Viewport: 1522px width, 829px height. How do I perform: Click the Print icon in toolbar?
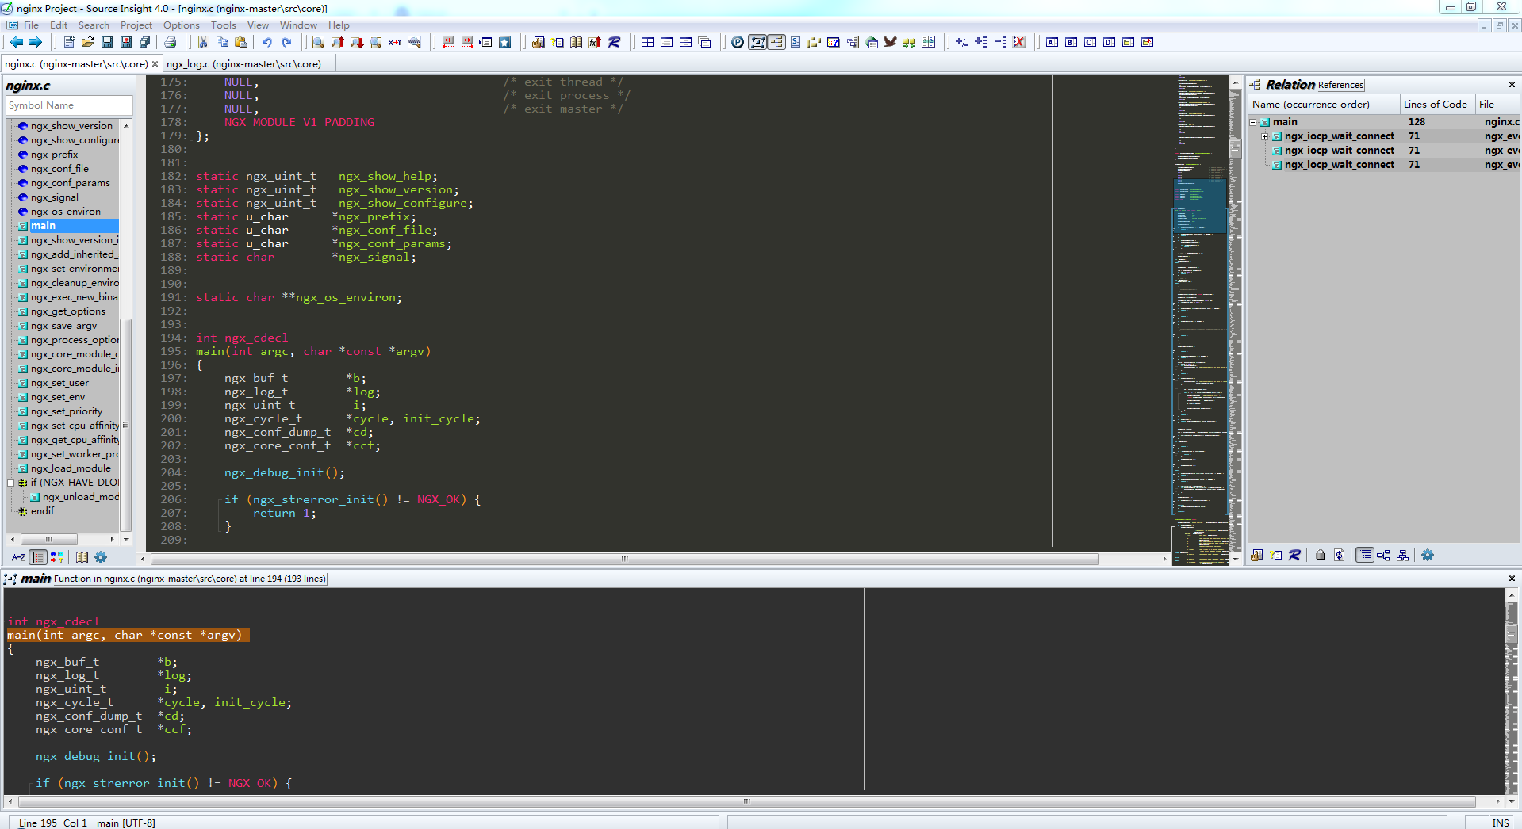pos(170,42)
